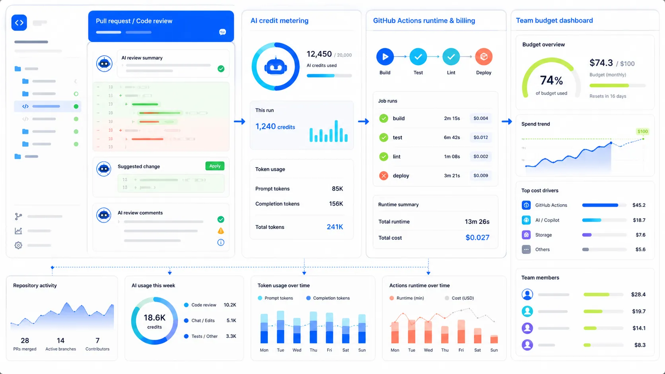Open the comment bubble in pull request header
Viewport: 665px width, 374px height.
pos(222,32)
